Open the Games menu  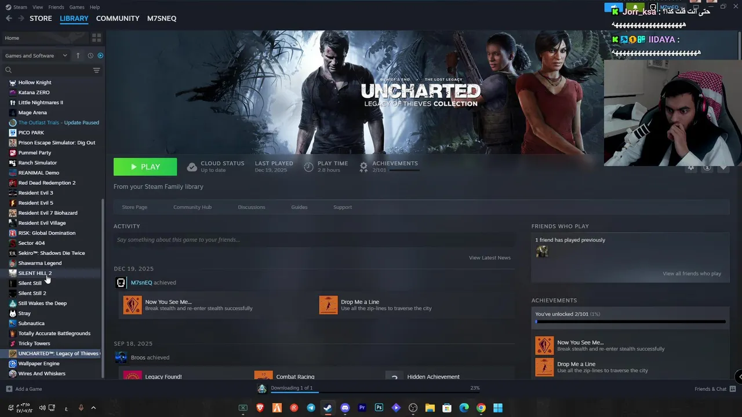click(77, 7)
